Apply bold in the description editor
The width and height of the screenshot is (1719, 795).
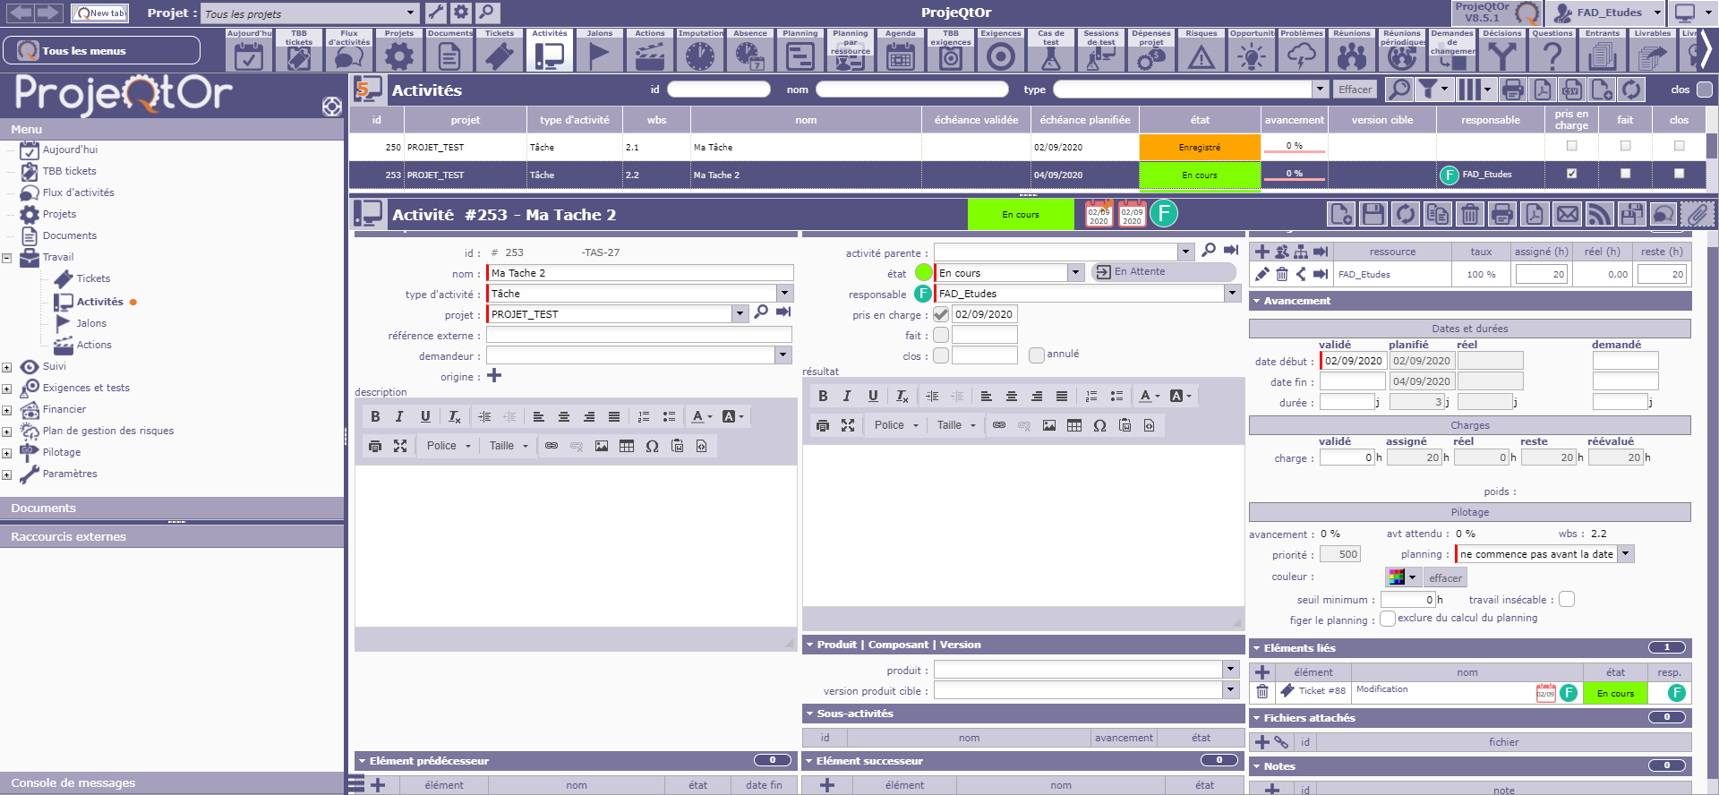click(x=375, y=416)
